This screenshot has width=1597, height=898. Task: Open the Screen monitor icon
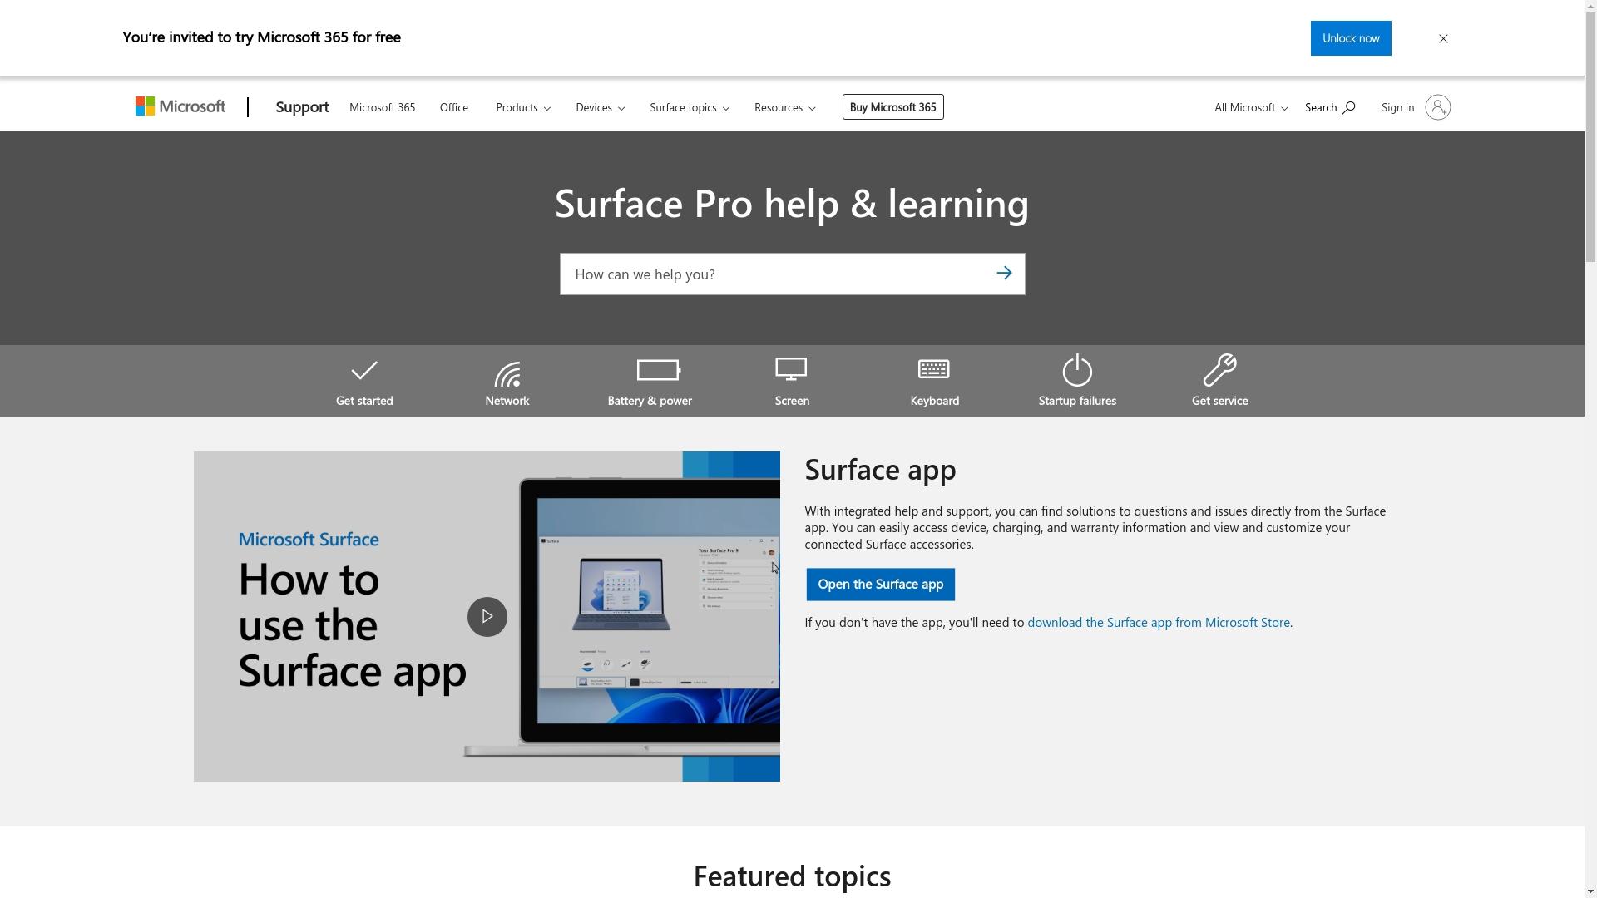(791, 369)
